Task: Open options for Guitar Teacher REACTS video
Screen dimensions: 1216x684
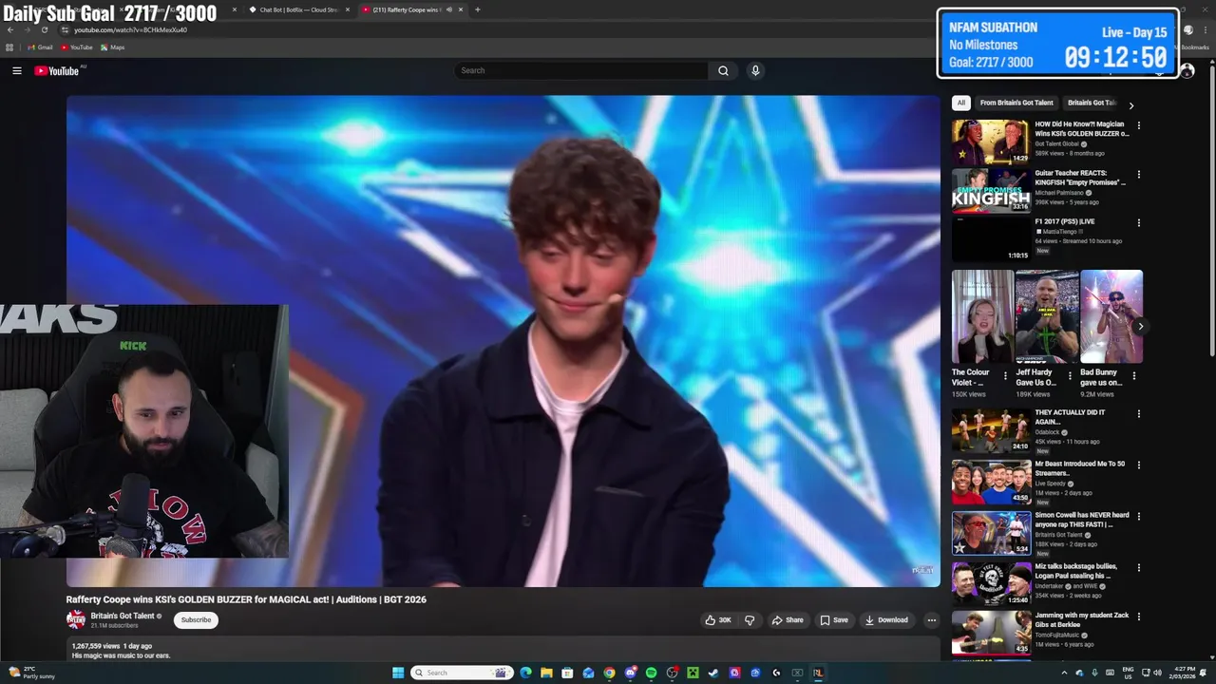Action: point(1139,175)
